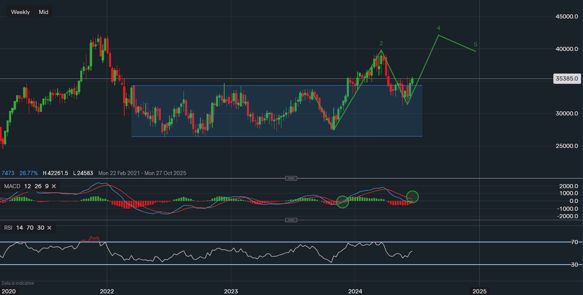
Task: Select the green circle at MACD's right end
Action: coord(413,197)
